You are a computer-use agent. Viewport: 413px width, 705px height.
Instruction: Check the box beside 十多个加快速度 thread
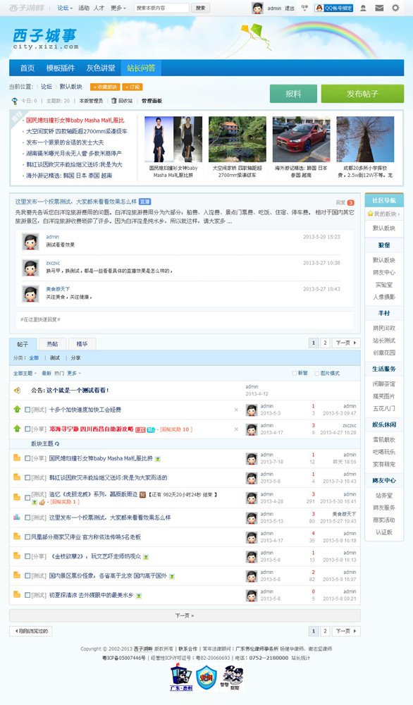click(x=27, y=410)
